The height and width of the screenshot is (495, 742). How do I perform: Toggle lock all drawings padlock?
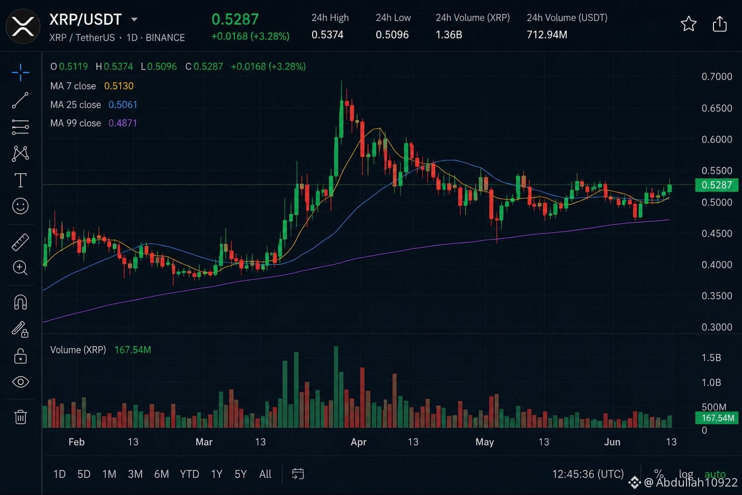(x=20, y=356)
